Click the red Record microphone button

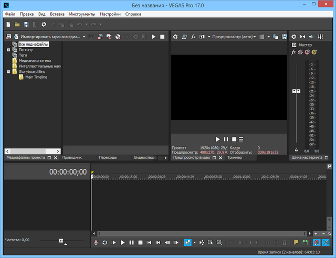pos(96,243)
